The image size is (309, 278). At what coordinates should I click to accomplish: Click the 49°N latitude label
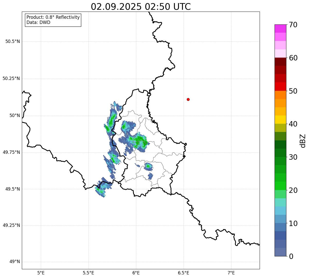(15, 262)
